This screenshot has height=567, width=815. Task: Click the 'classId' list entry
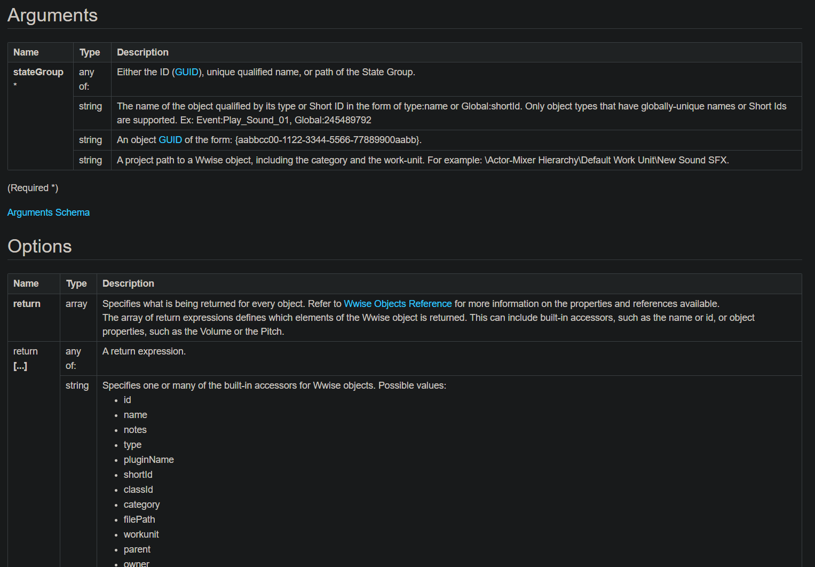pyautogui.click(x=138, y=490)
